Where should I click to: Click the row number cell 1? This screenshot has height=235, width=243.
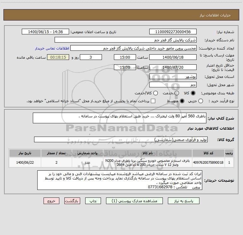229,162
